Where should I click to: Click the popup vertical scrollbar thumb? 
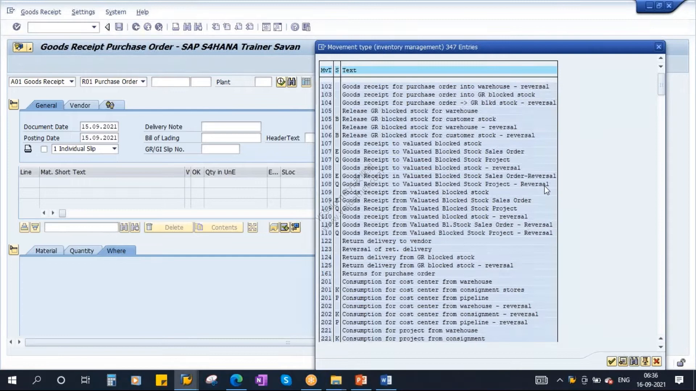point(661,84)
